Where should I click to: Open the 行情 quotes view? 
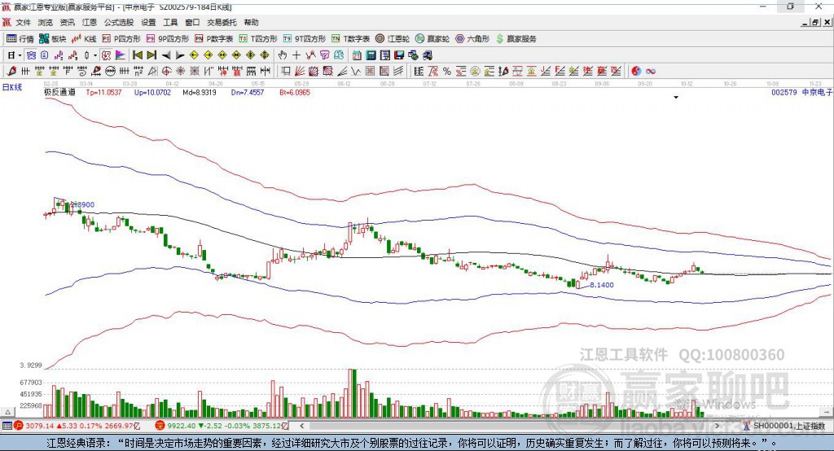point(20,39)
